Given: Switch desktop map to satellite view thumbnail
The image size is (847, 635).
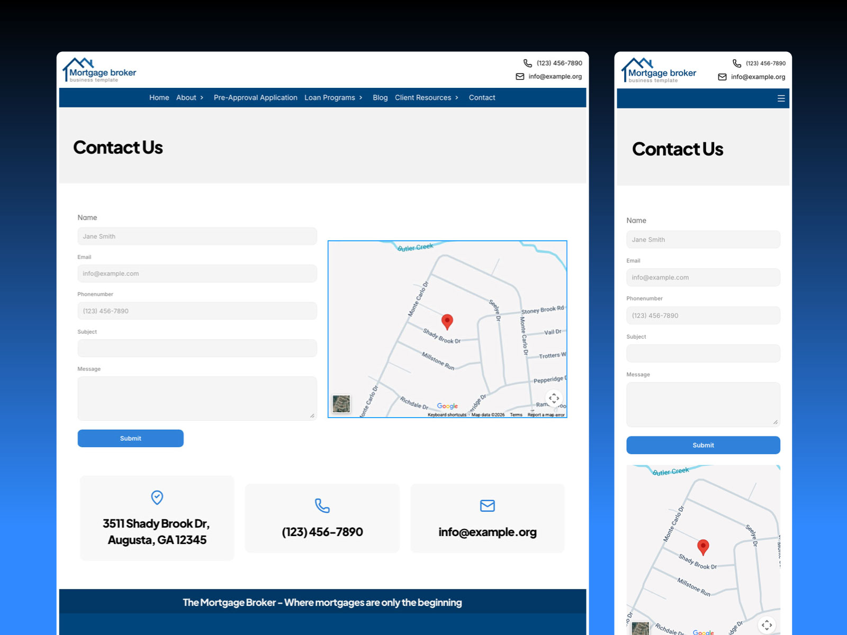Looking at the screenshot, I should [341, 404].
